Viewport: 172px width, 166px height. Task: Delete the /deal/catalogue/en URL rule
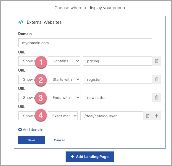click(147, 116)
